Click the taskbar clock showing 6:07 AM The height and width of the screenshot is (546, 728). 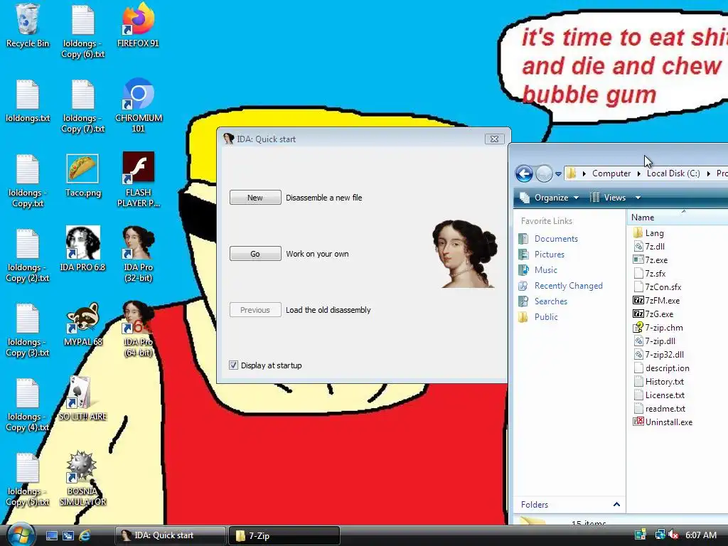point(700,535)
